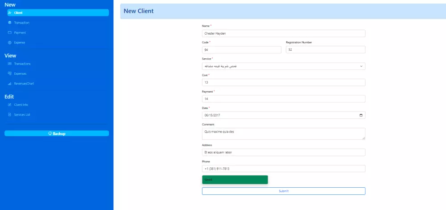Click the Phone input field
The width and height of the screenshot is (446, 210).
click(x=284, y=169)
